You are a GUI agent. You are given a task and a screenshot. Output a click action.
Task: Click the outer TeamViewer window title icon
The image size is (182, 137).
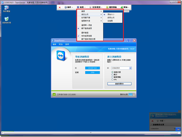coord(2,3)
